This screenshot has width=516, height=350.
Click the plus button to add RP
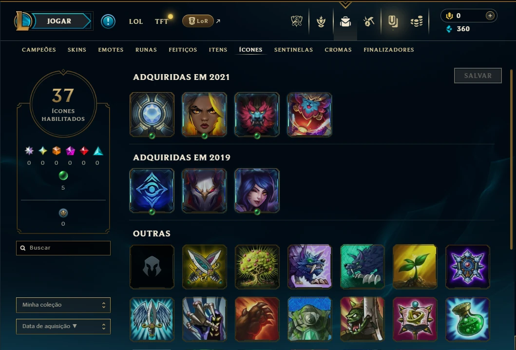[490, 16]
